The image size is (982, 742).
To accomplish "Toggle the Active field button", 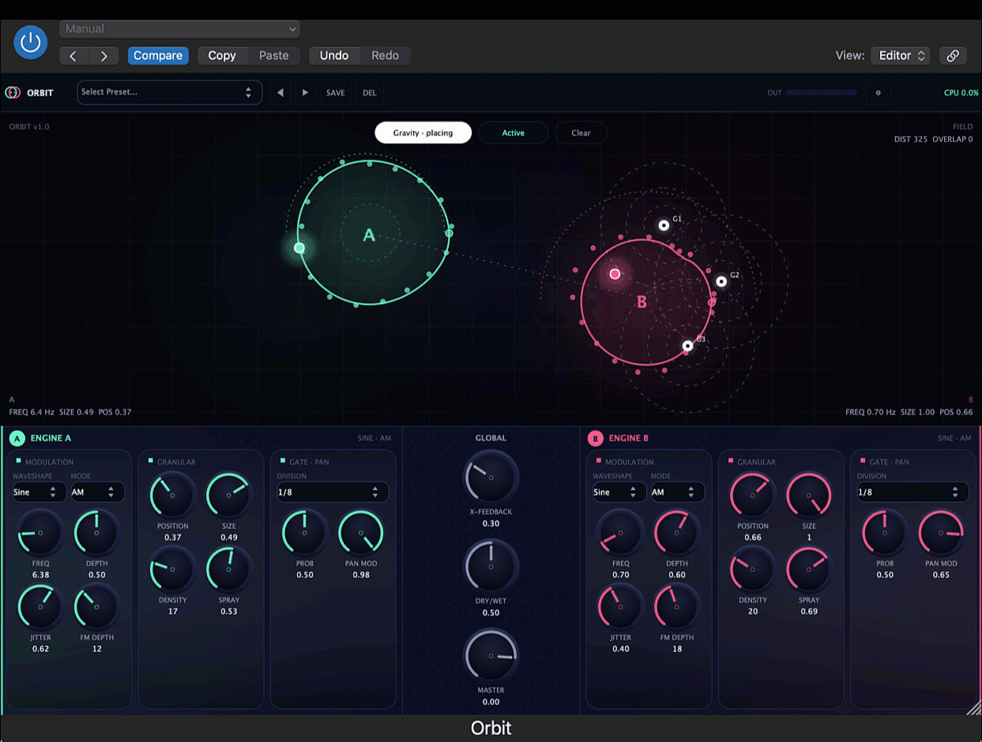I will [x=514, y=133].
